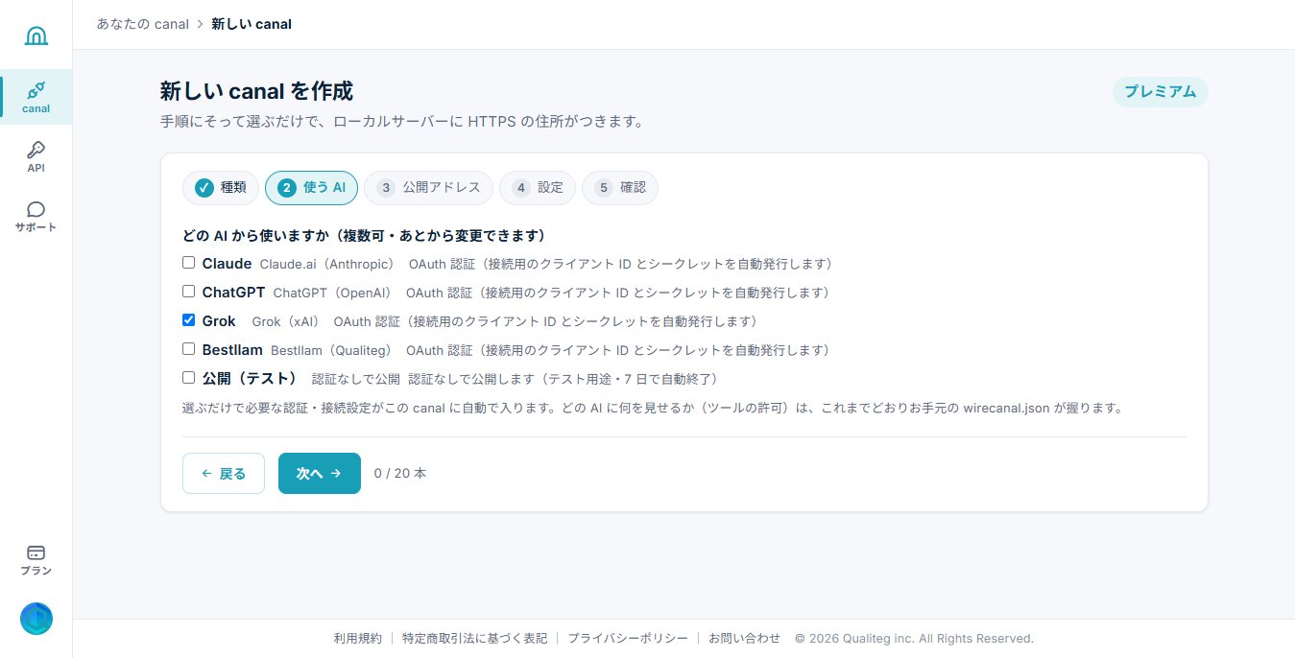Screen dimensions: 1295x658
Task: Open the 特定商取引法に基づく表記 link
Action: [x=474, y=638]
